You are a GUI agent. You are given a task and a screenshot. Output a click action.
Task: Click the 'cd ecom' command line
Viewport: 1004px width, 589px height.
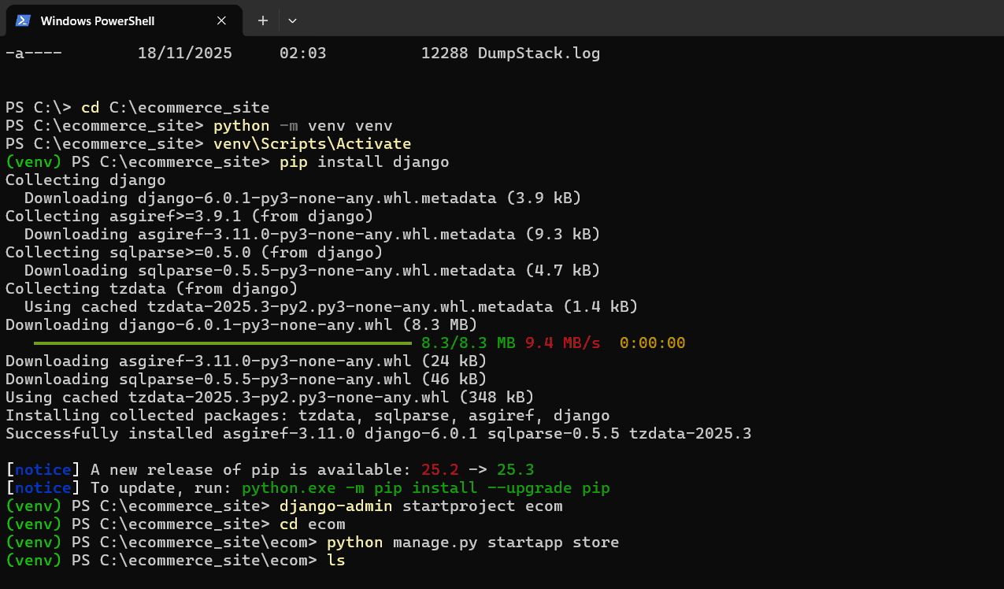click(313, 524)
